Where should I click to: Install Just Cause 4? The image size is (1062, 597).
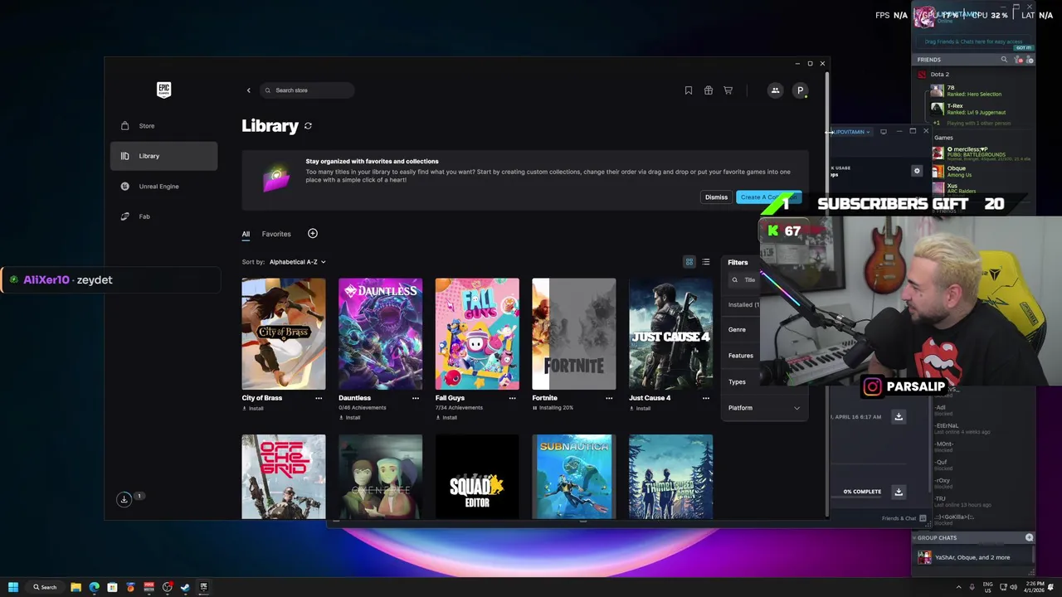point(640,408)
